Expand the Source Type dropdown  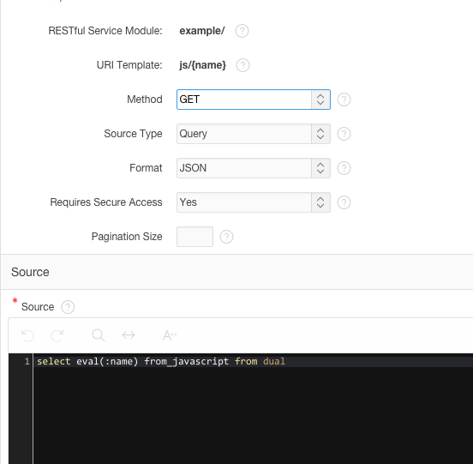coord(254,134)
